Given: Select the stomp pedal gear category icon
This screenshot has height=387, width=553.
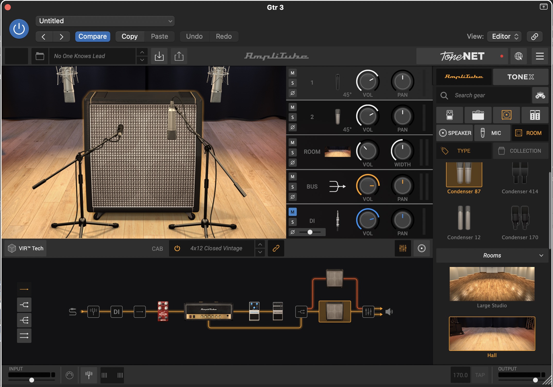Looking at the screenshot, I should (449, 115).
